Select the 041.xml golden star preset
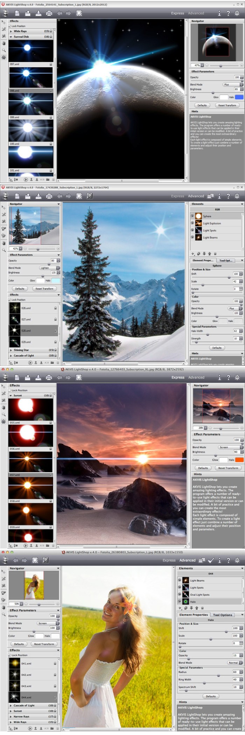This screenshot has width=245, height=735. (x=26, y=664)
